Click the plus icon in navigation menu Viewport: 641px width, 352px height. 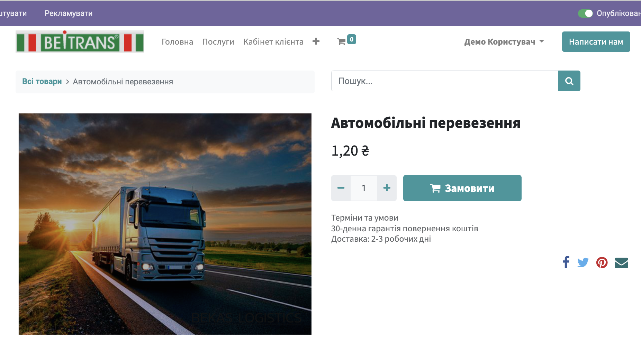click(x=316, y=41)
